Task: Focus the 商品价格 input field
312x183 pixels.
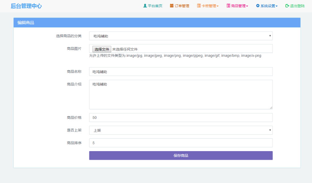Action: tap(181, 118)
